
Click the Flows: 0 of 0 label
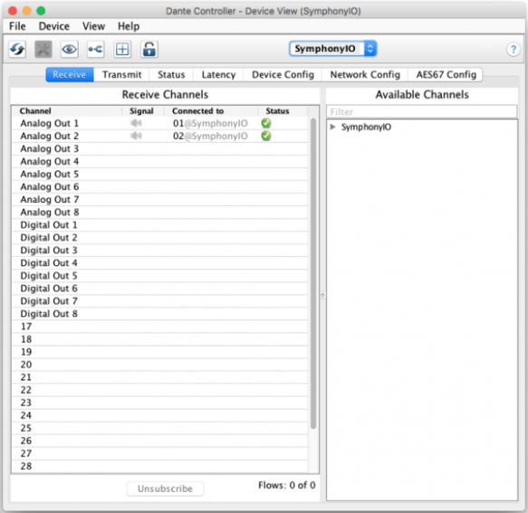click(286, 485)
